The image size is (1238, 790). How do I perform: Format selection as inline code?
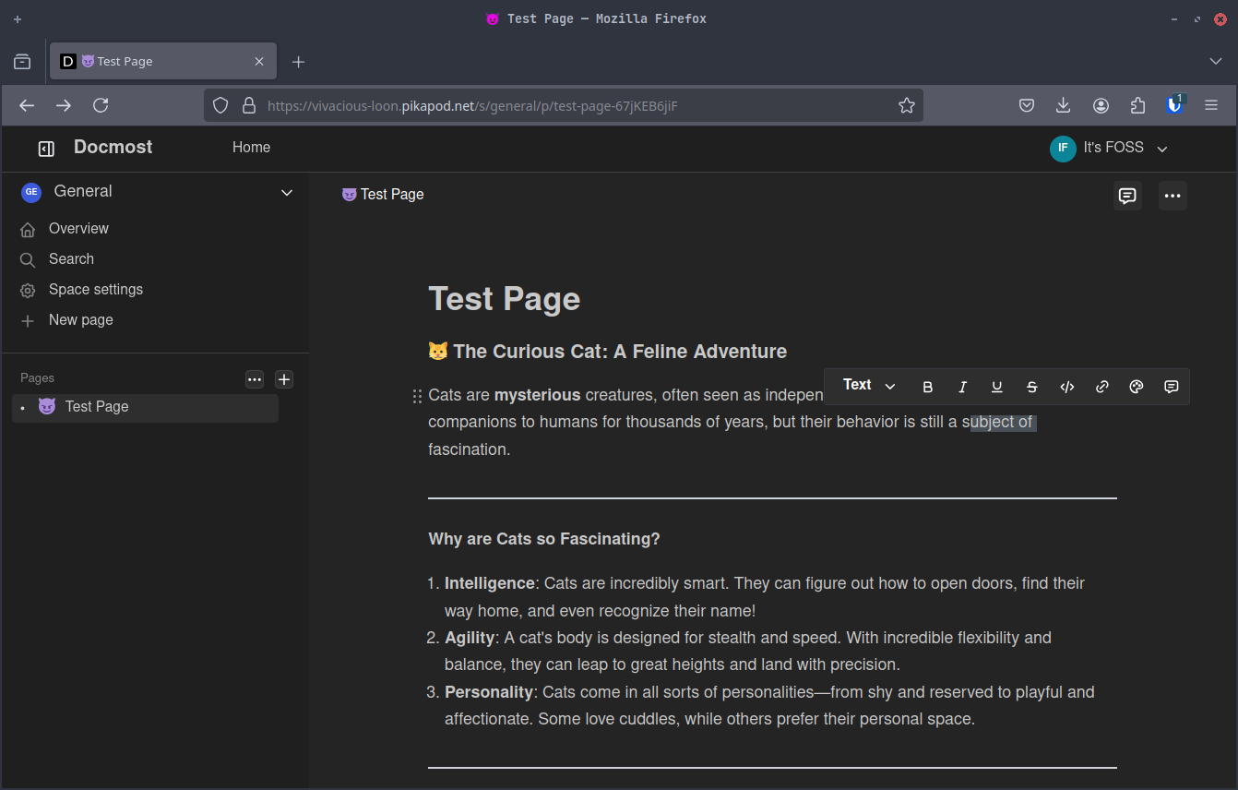(1066, 387)
